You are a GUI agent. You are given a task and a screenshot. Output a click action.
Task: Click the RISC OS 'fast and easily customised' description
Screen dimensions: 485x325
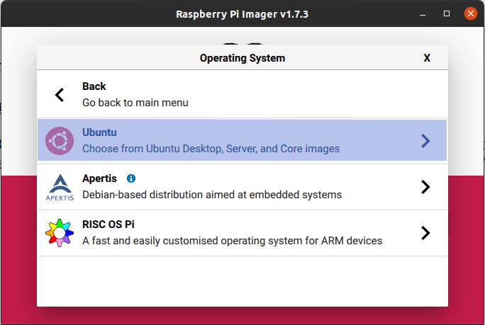click(x=232, y=241)
